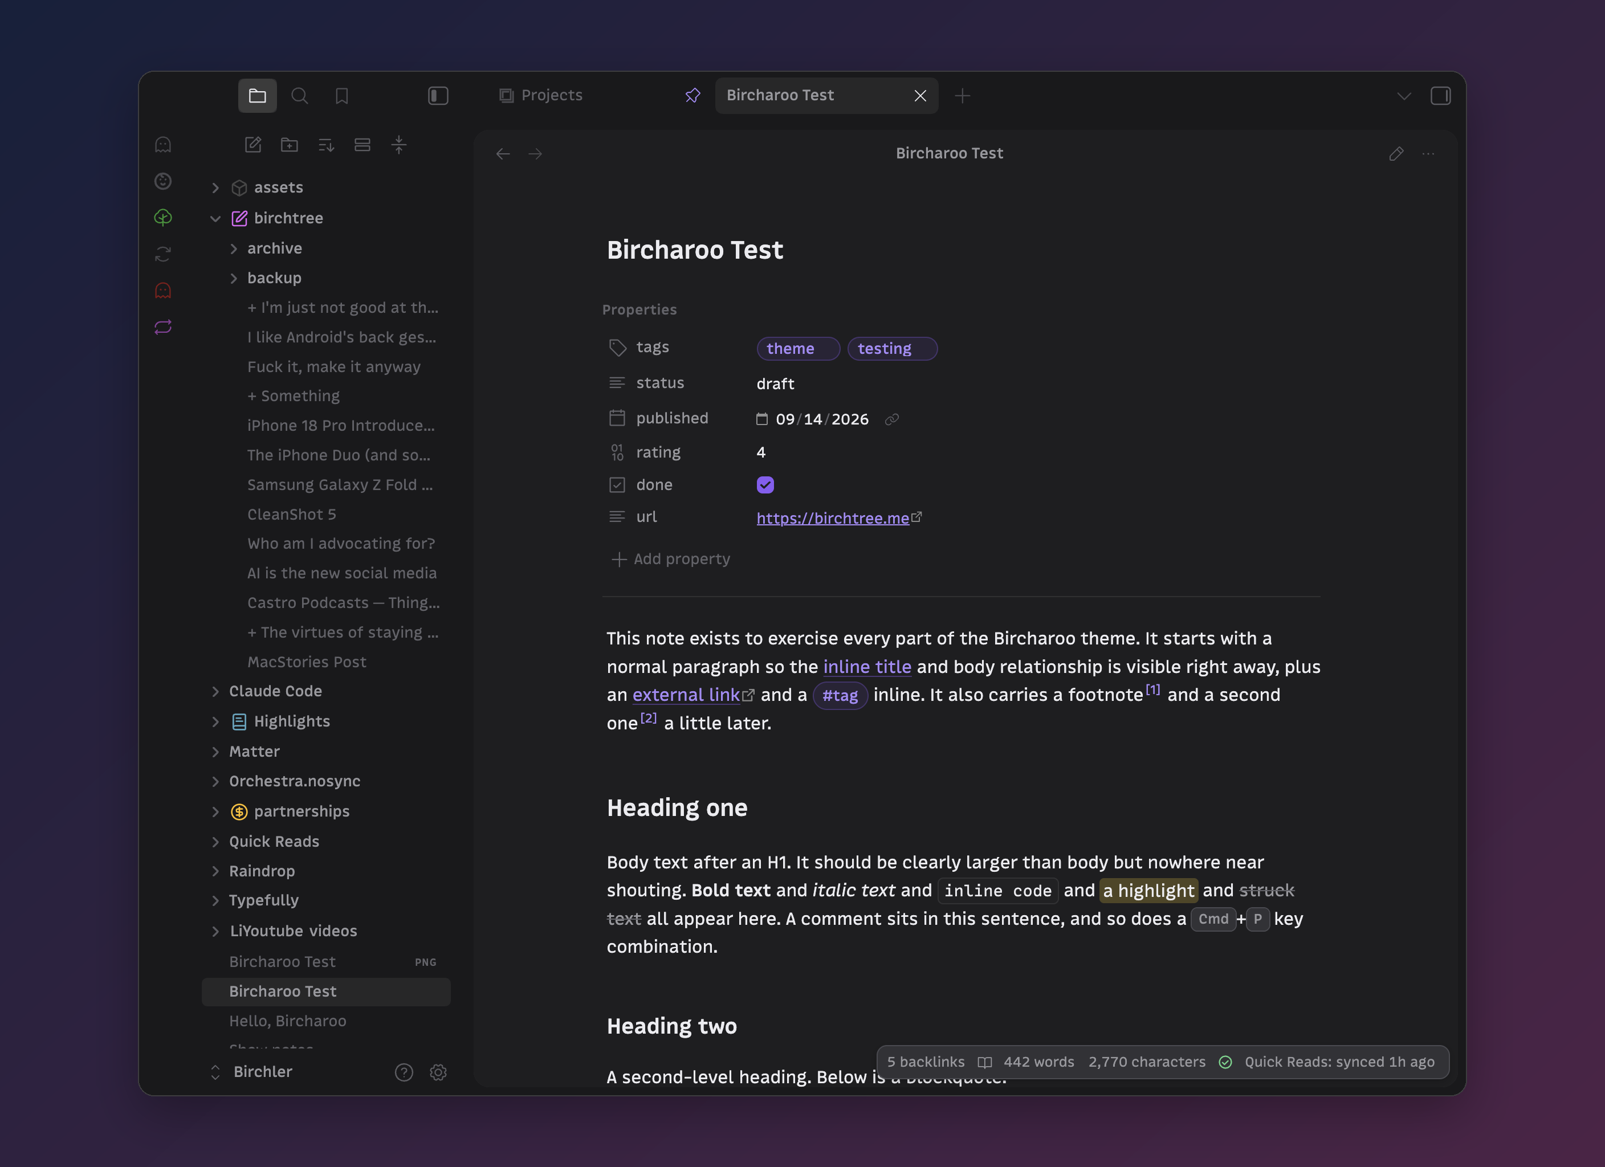This screenshot has width=1605, height=1167.
Task: Open the bookmarks pane icon
Action: tap(342, 96)
